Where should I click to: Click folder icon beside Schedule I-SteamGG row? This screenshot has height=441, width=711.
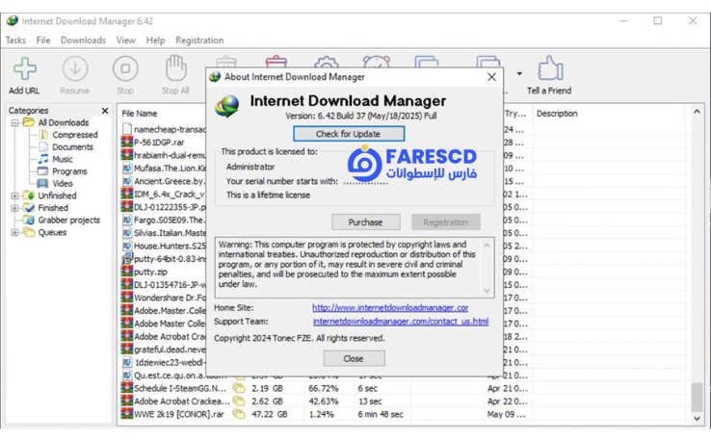pyautogui.click(x=239, y=388)
